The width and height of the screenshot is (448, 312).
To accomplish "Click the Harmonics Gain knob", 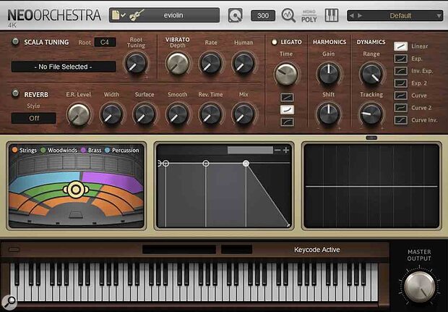I will tap(329, 74).
